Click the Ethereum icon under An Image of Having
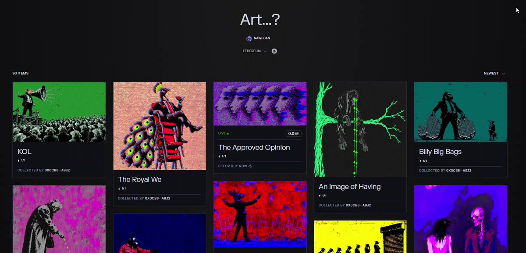This screenshot has width=526, height=253. click(320, 196)
